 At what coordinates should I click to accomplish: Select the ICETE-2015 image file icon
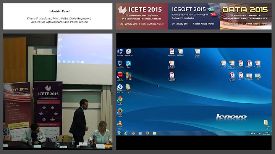(249, 76)
